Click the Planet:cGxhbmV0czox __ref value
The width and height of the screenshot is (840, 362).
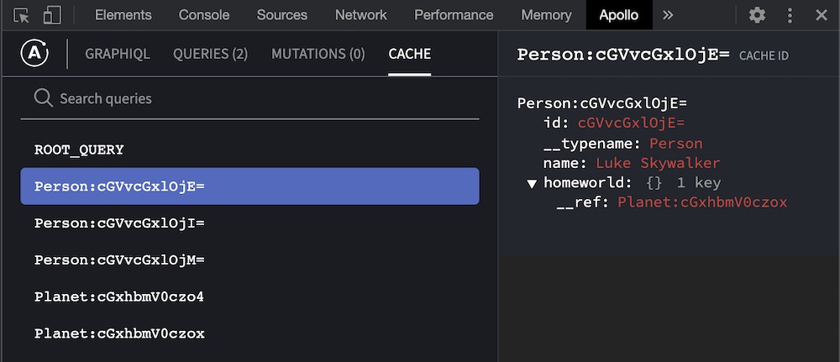pos(702,202)
